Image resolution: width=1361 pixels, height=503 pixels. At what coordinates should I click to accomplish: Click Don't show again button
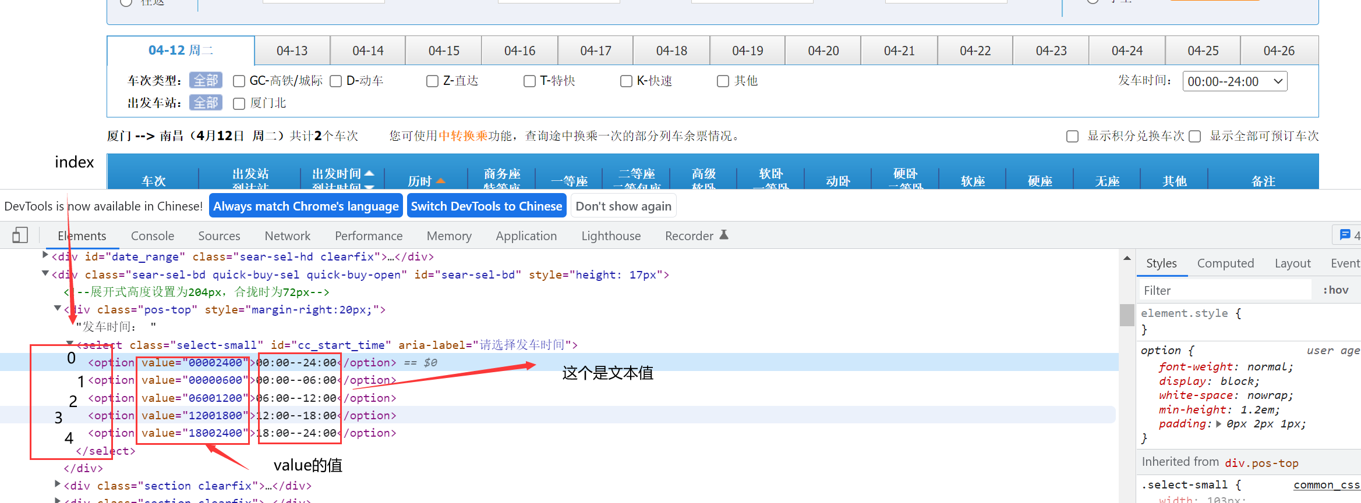tap(624, 206)
